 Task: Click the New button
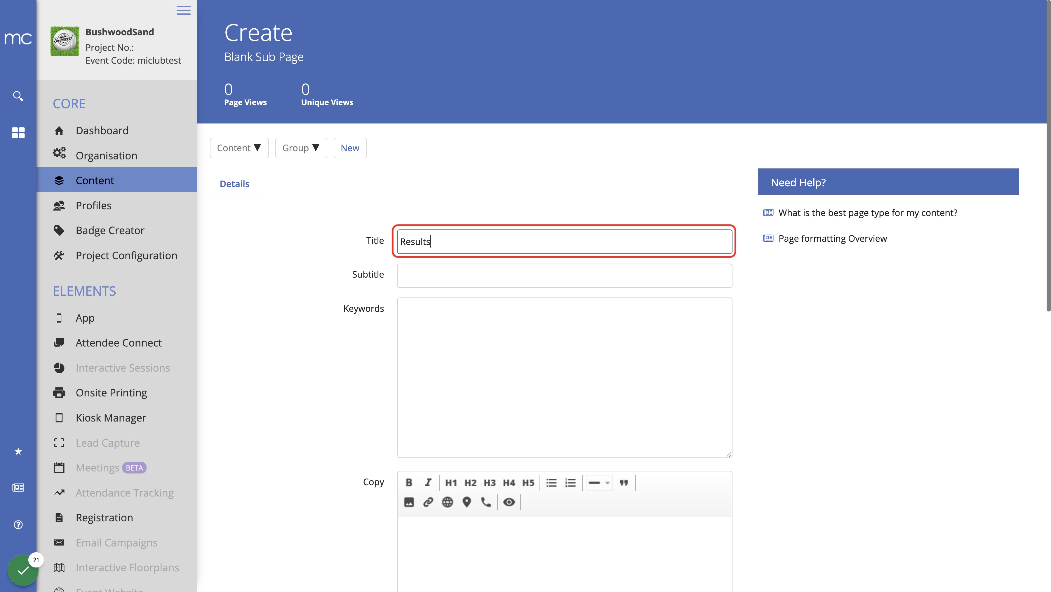coord(350,148)
